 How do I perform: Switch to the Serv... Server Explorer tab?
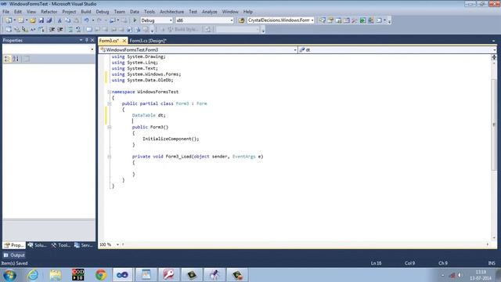[84, 245]
